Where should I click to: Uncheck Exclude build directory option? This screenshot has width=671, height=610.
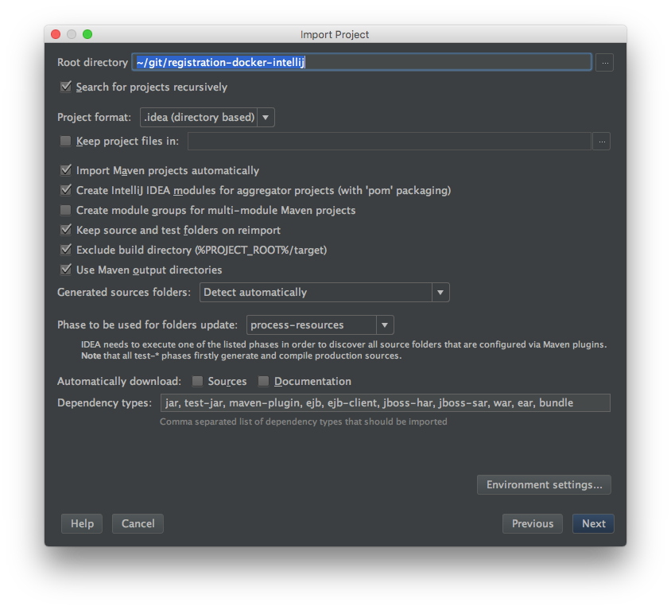point(66,250)
